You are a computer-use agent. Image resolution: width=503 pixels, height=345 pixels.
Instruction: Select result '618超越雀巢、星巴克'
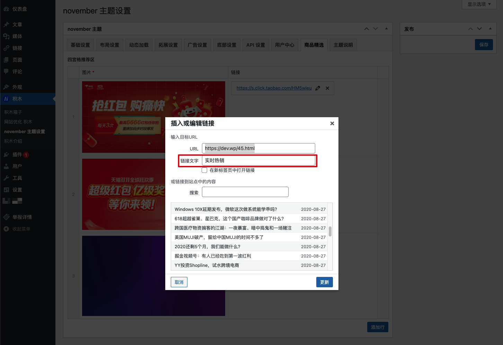point(249,218)
